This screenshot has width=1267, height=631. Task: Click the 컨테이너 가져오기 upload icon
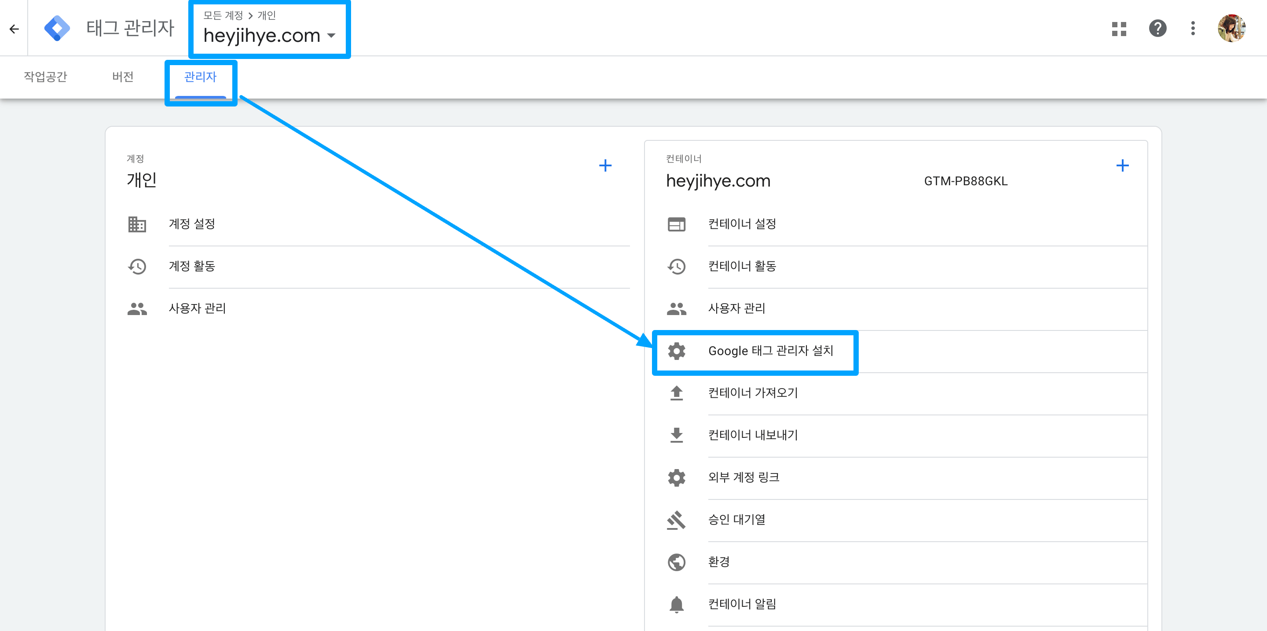tap(676, 393)
